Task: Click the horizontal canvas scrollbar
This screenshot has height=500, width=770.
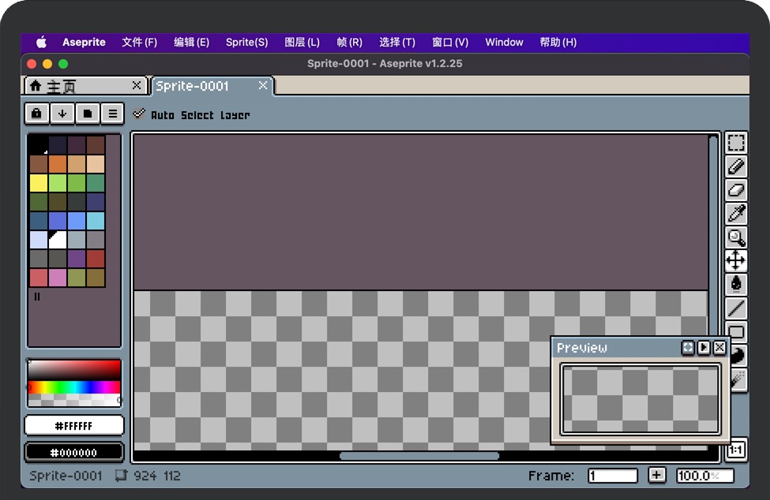Action: (x=419, y=456)
